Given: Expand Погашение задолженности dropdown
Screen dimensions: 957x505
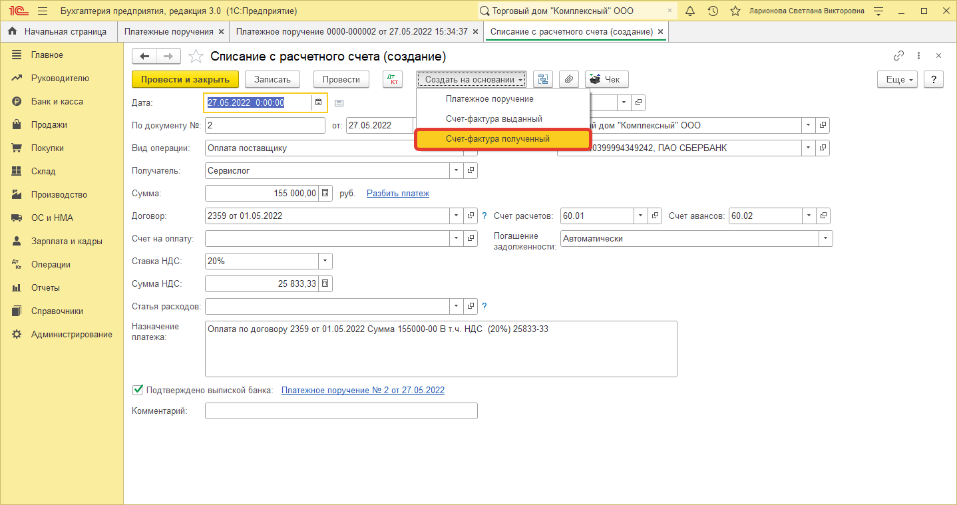Looking at the screenshot, I should [826, 239].
